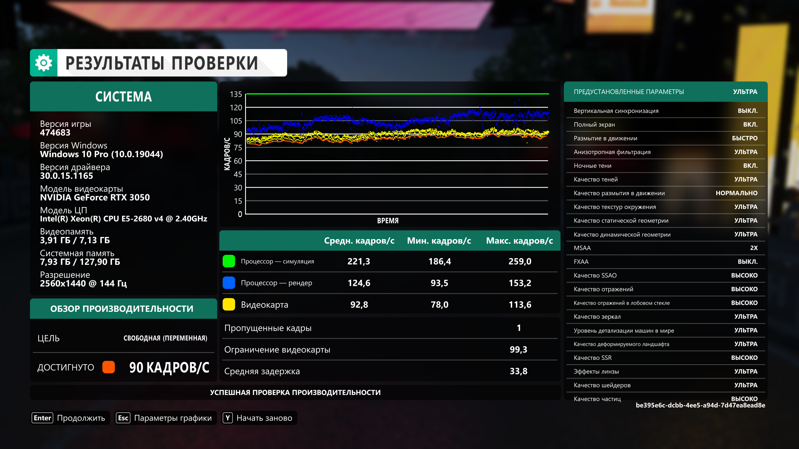Click orange square next to ДОСТИГНУТО
799x449 pixels.
point(109,367)
